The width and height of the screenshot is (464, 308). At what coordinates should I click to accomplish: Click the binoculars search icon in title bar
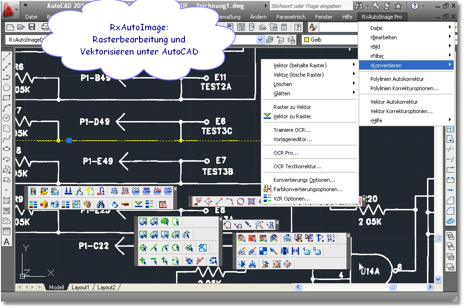pos(359,6)
